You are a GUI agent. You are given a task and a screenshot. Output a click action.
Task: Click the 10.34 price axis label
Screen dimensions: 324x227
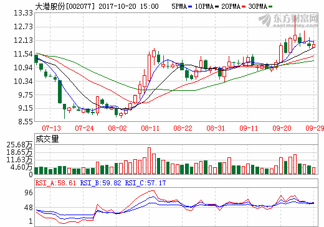tap(23, 81)
